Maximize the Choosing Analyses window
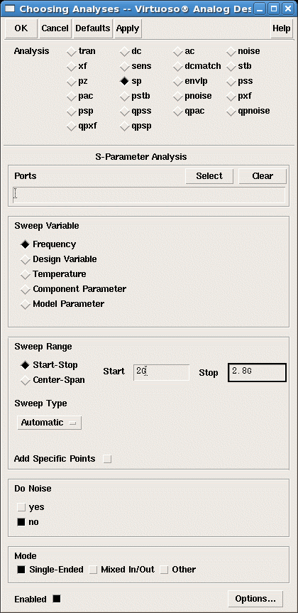The image size is (298, 613). [274, 9]
